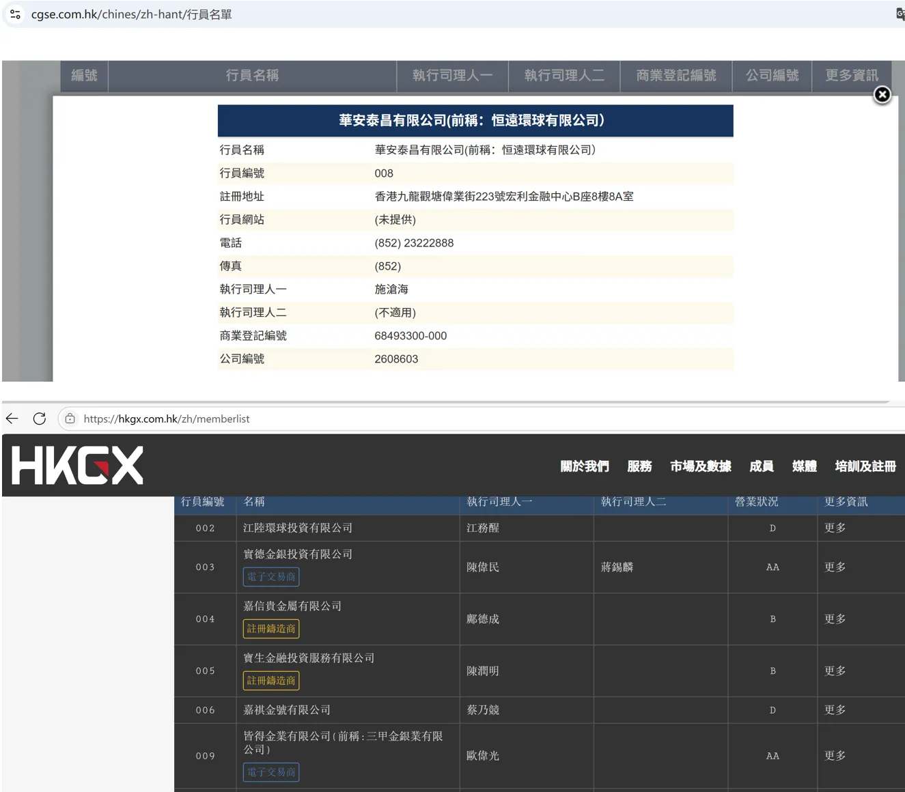Click manager name 江務醒
905x792 pixels.
pyautogui.click(x=483, y=528)
